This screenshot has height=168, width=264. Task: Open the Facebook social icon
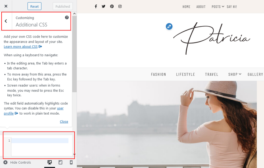pos(96,7)
